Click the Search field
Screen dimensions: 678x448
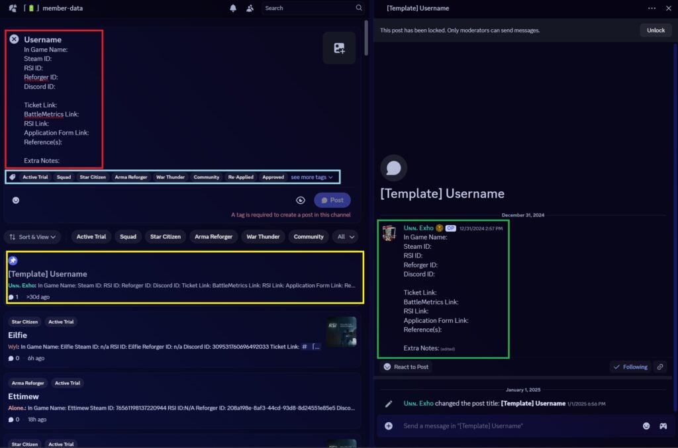pos(313,8)
